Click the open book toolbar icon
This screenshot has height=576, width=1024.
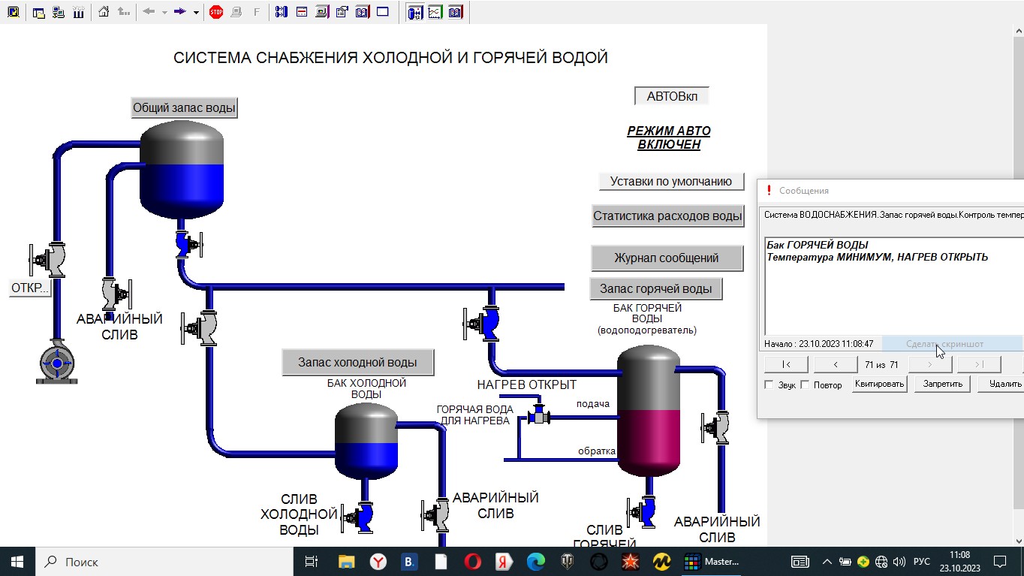[363, 12]
